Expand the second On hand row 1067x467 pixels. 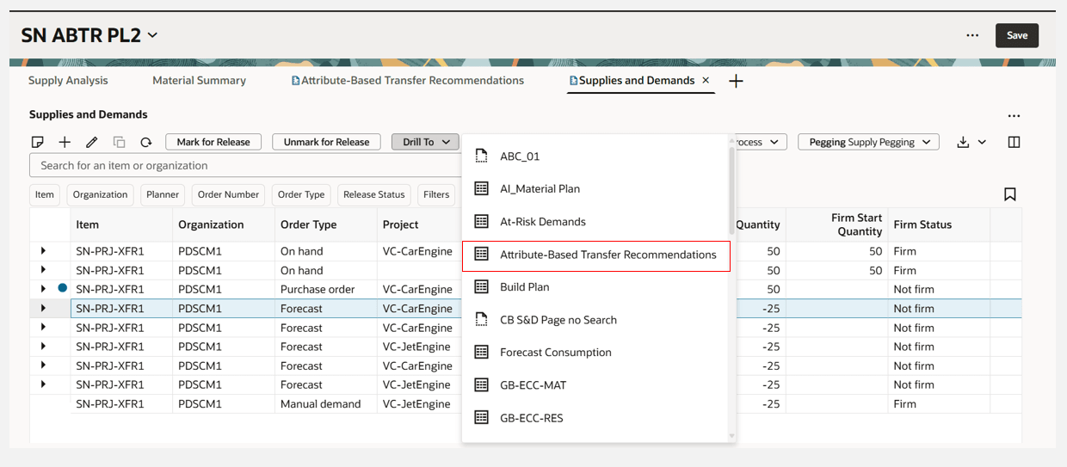43,270
